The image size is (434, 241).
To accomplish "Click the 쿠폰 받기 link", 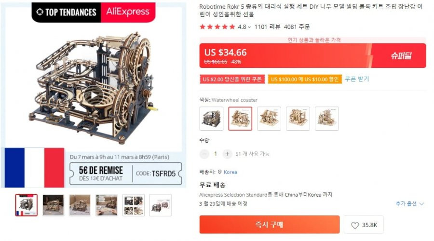I will 357,79.
